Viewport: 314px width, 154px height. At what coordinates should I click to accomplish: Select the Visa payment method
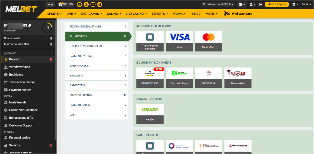pyautogui.click(x=179, y=41)
